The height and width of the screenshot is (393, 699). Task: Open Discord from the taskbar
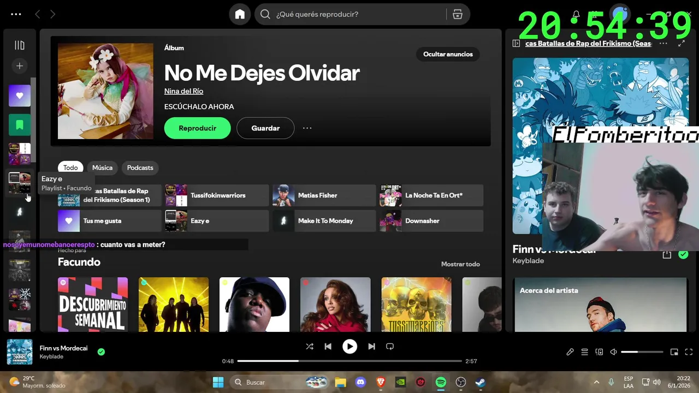click(x=360, y=382)
